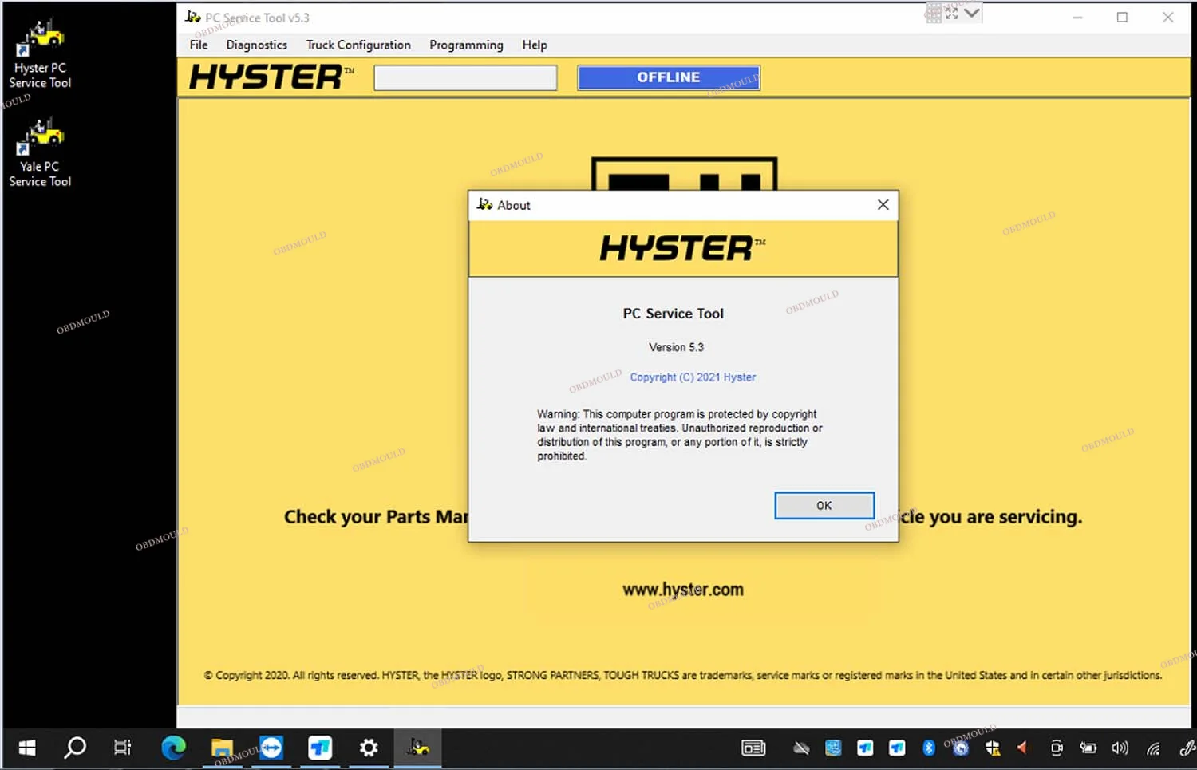Viewport: 1197px width, 770px height.
Task: Click the www.hyster.com text
Action: coord(683,590)
